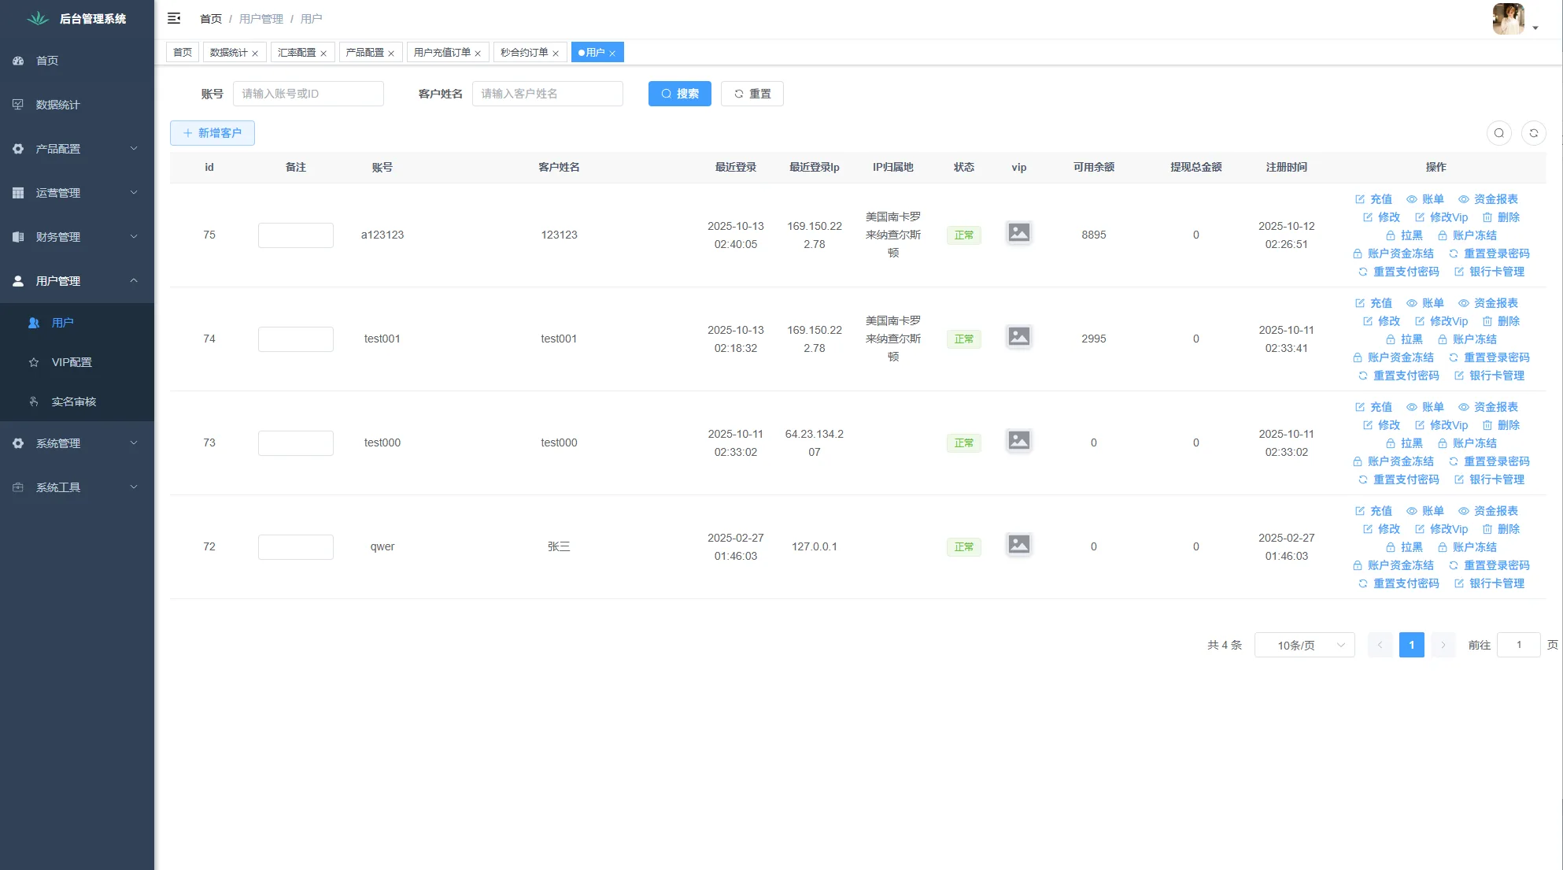The height and width of the screenshot is (870, 1563).
Task: Switch to 汇率配置 tab
Action: 297,53
